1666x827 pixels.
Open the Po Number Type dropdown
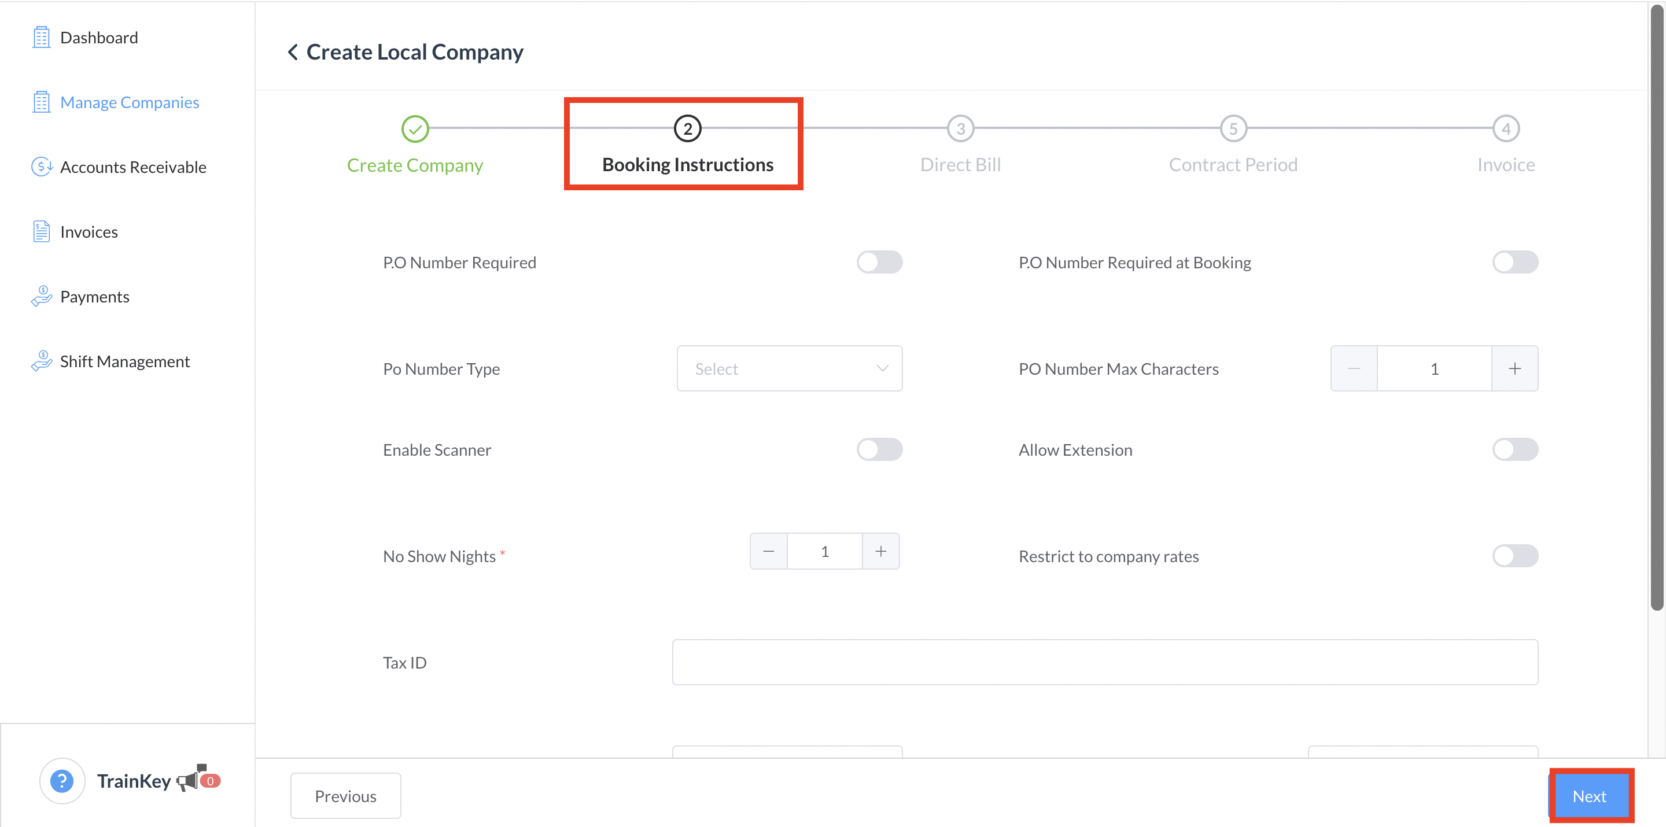(789, 368)
